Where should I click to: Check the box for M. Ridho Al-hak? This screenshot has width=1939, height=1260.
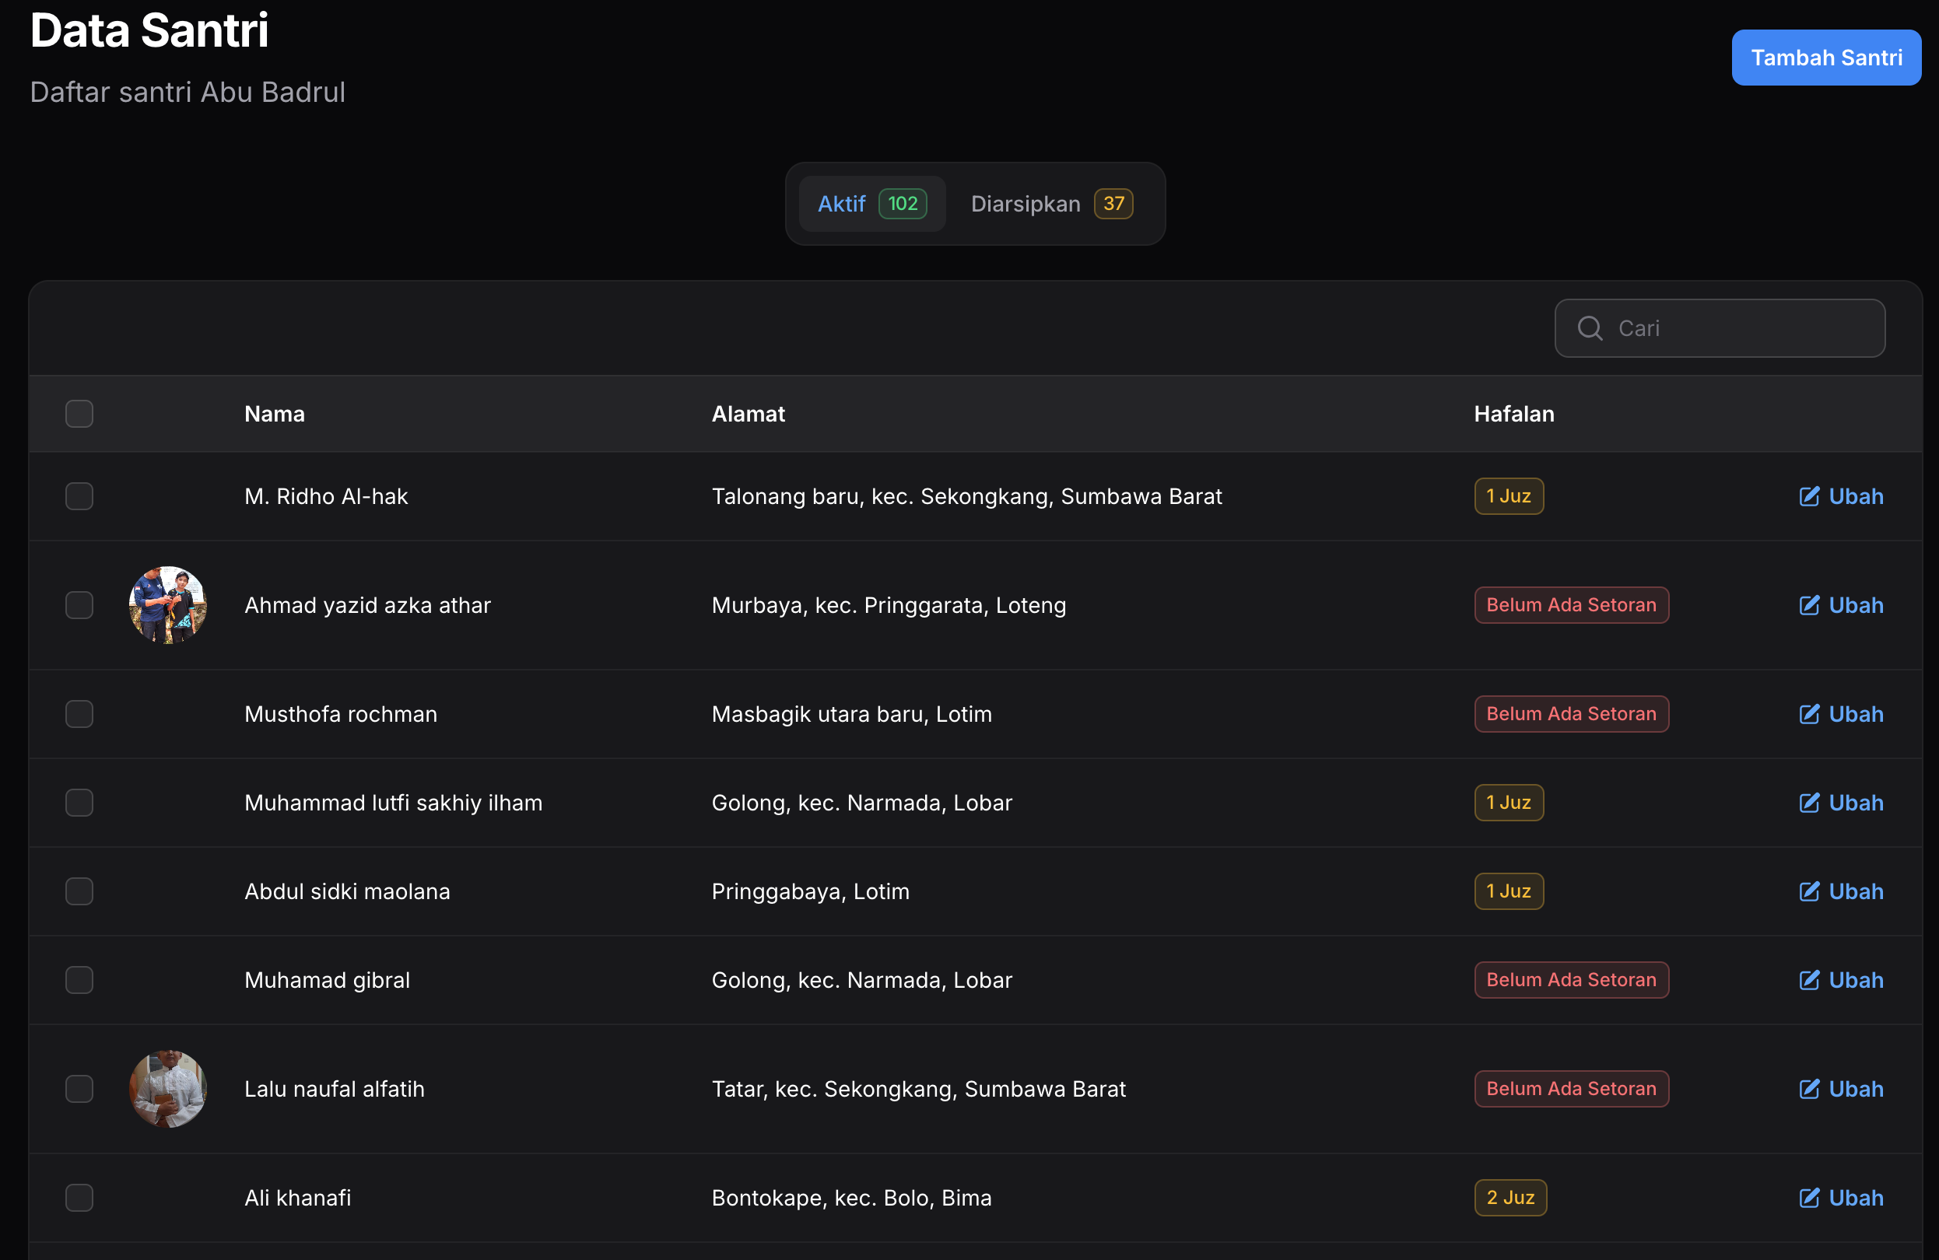tap(79, 496)
